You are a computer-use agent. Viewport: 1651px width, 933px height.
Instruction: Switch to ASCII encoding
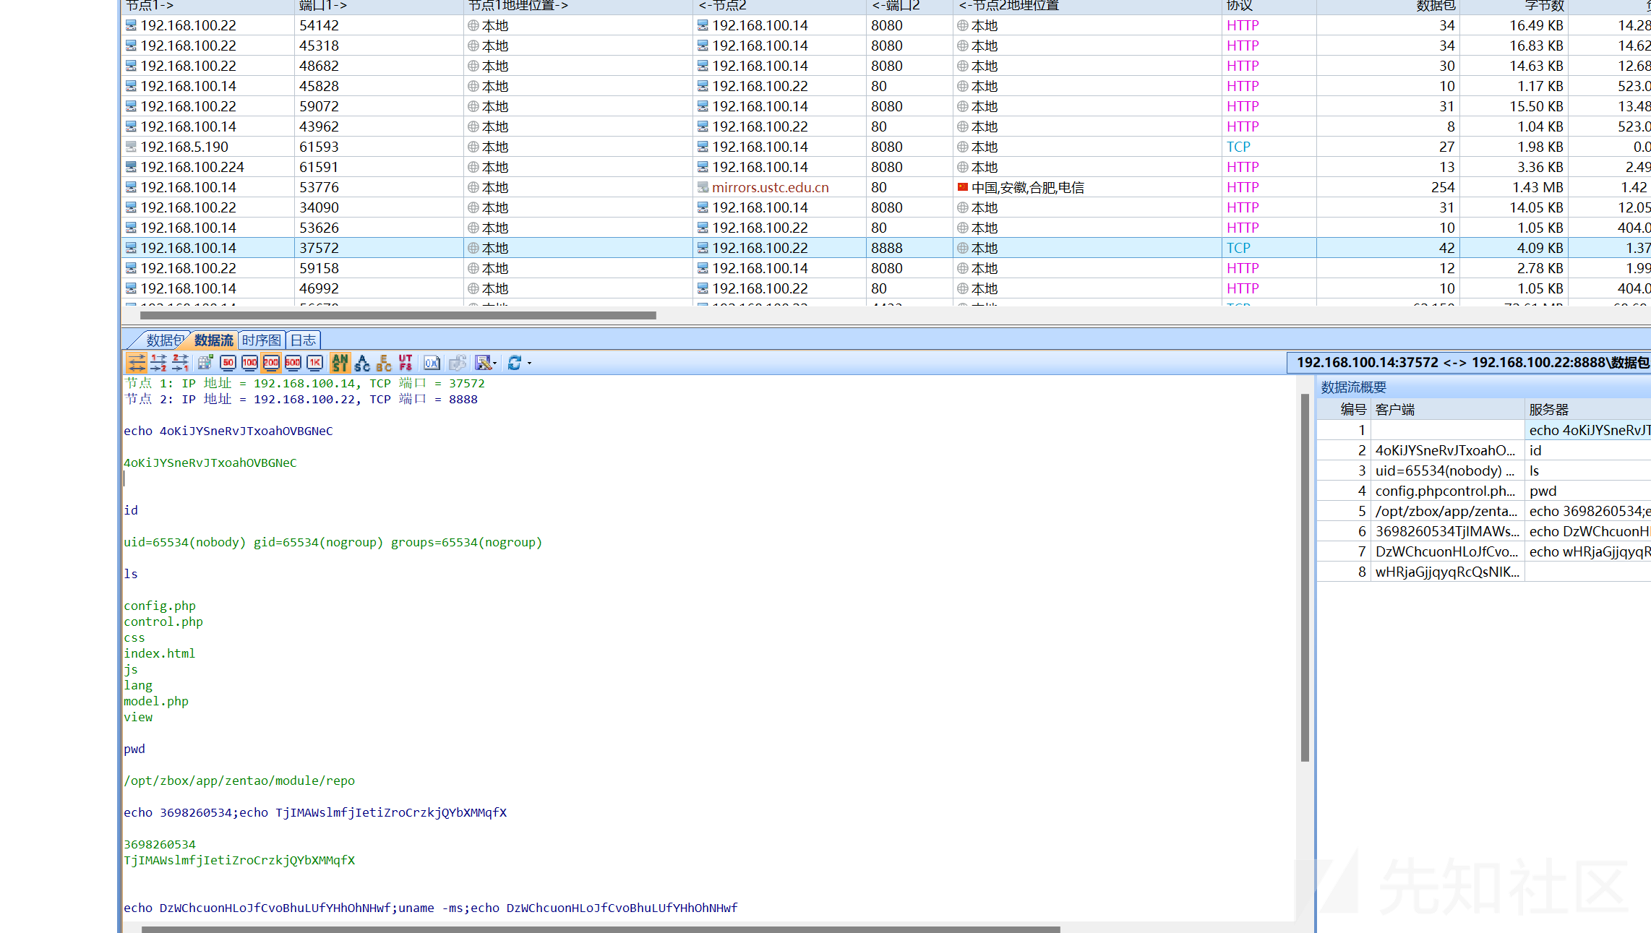coord(362,363)
